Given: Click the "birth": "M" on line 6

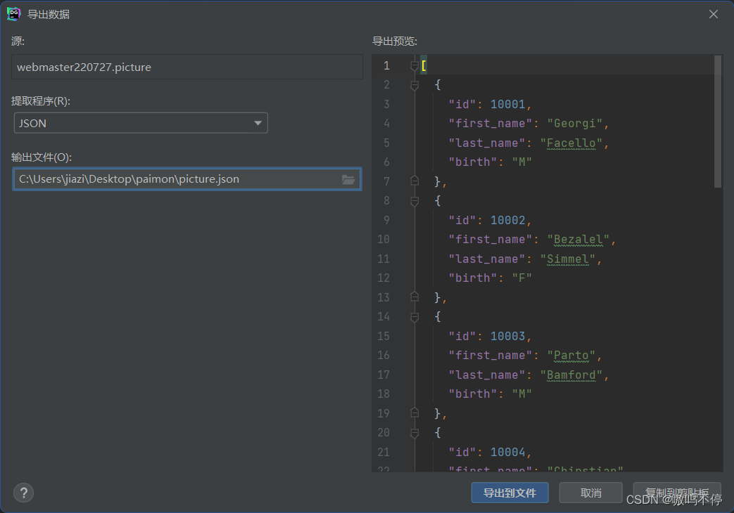Looking at the screenshot, I should pos(490,162).
